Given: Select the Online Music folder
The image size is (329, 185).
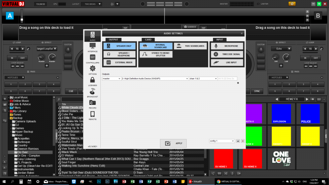Looking at the screenshot, I should click(21, 101).
